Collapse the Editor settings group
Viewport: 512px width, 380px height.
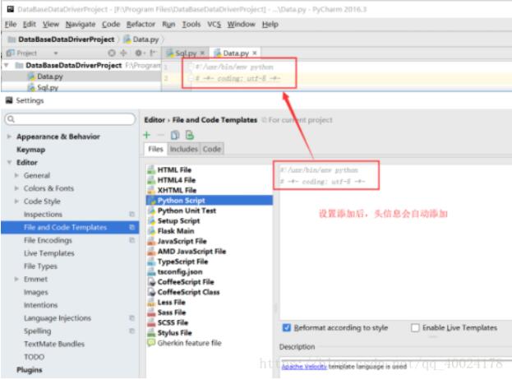9,162
